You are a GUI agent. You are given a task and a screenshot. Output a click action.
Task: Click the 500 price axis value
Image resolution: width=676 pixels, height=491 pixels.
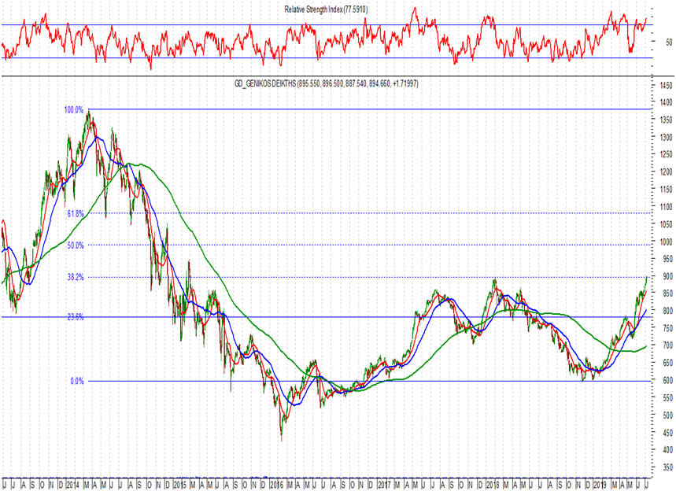(x=667, y=415)
